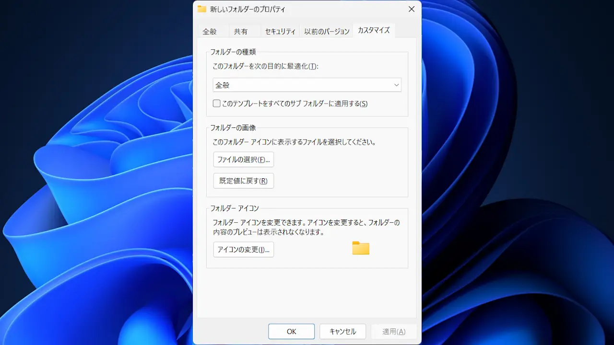Click the フォルダーの画像 group label
614x345 pixels.
[233, 128]
